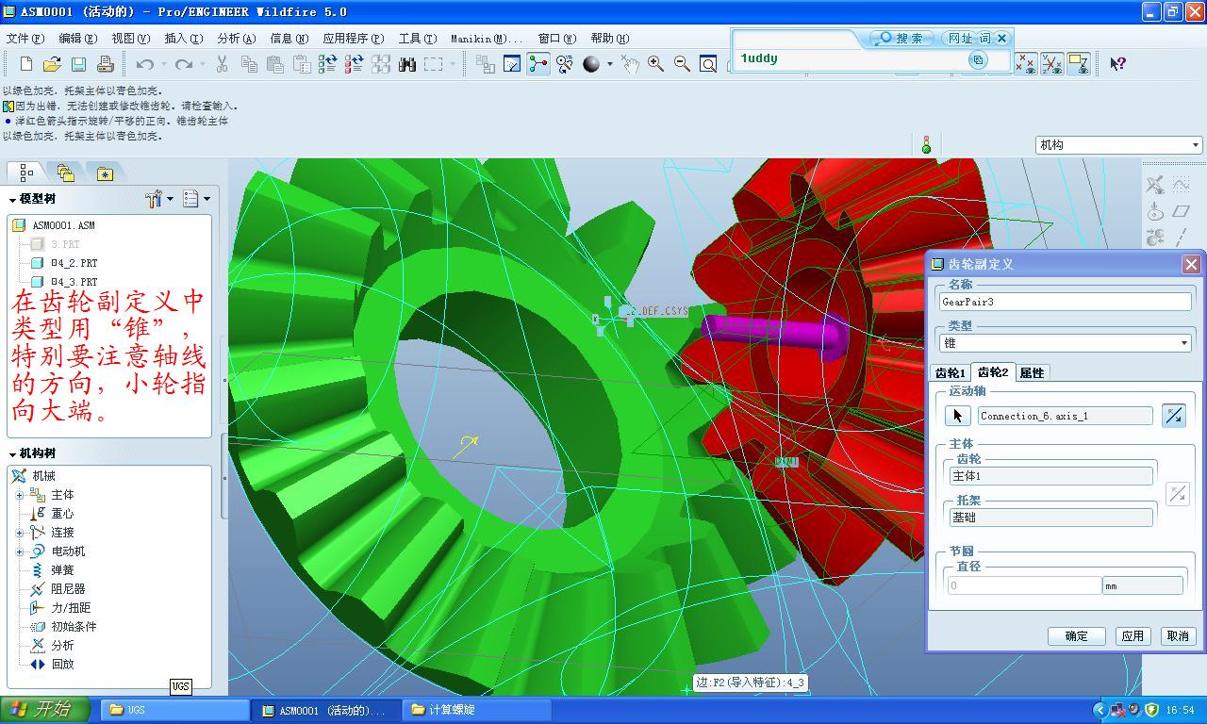Click the gear/carrier body swap button
The width and height of the screenshot is (1207, 724).
pyautogui.click(x=1178, y=493)
